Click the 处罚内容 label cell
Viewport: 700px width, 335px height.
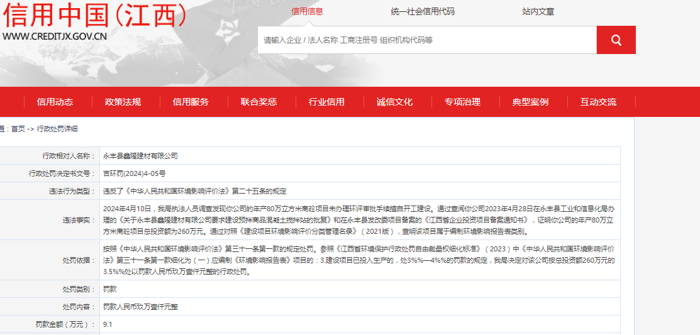tap(48, 307)
